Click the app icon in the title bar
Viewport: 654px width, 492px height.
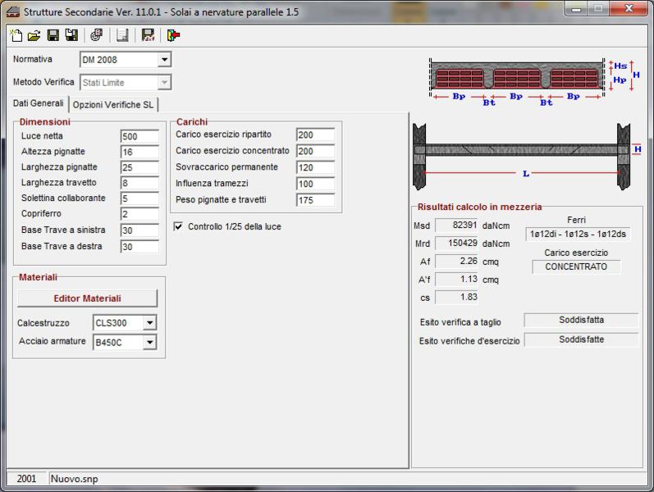pyautogui.click(x=13, y=12)
